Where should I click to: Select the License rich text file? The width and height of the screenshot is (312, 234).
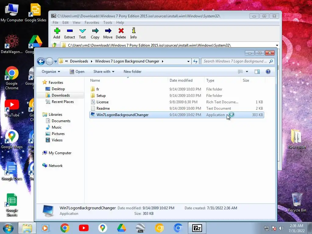pos(177,102)
